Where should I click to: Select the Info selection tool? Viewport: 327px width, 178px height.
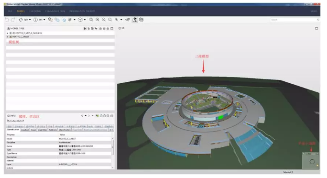38,20
